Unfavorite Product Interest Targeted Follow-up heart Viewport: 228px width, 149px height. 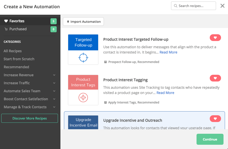[215, 38]
